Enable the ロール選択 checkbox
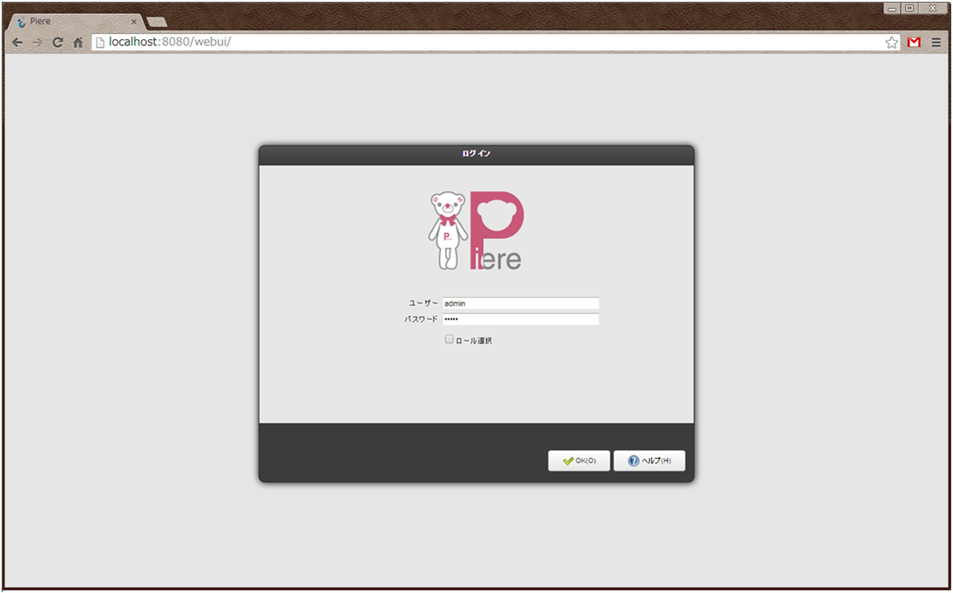The image size is (953, 593). click(449, 340)
